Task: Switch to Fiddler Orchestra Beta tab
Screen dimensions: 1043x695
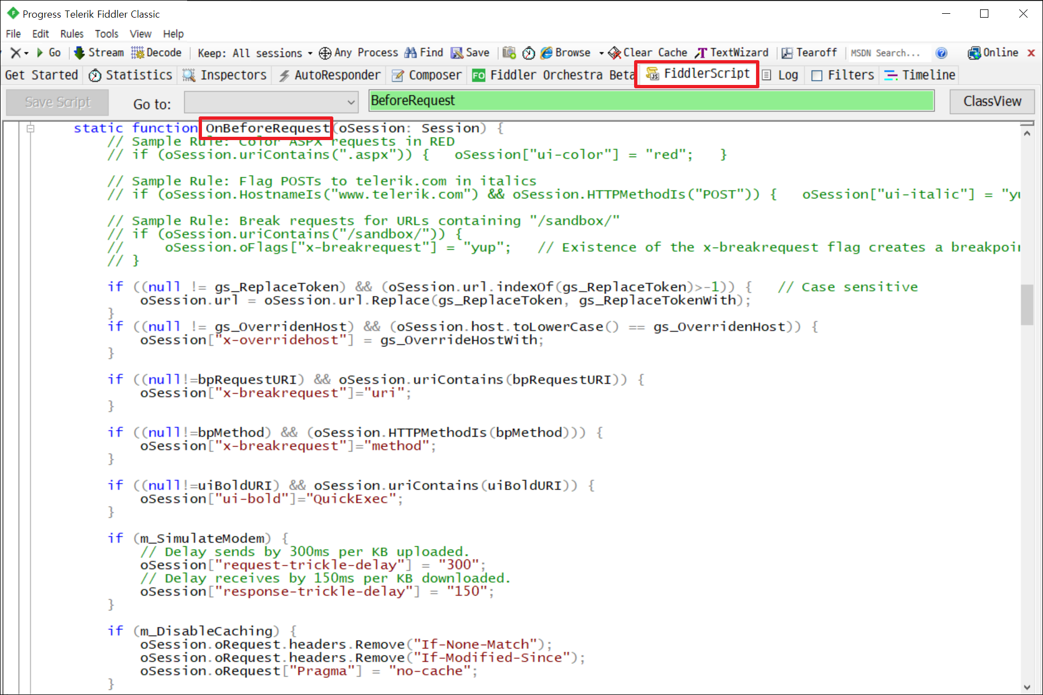Action: [x=553, y=75]
